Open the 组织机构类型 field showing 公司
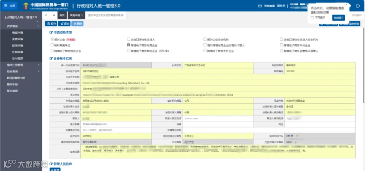 click(x=218, y=101)
